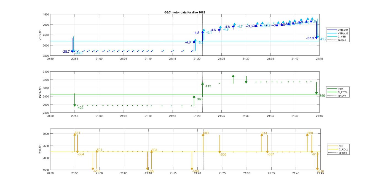The height and width of the screenshot is (191, 386).
Task: Click the "603" roll data label
Action: pos(154,150)
